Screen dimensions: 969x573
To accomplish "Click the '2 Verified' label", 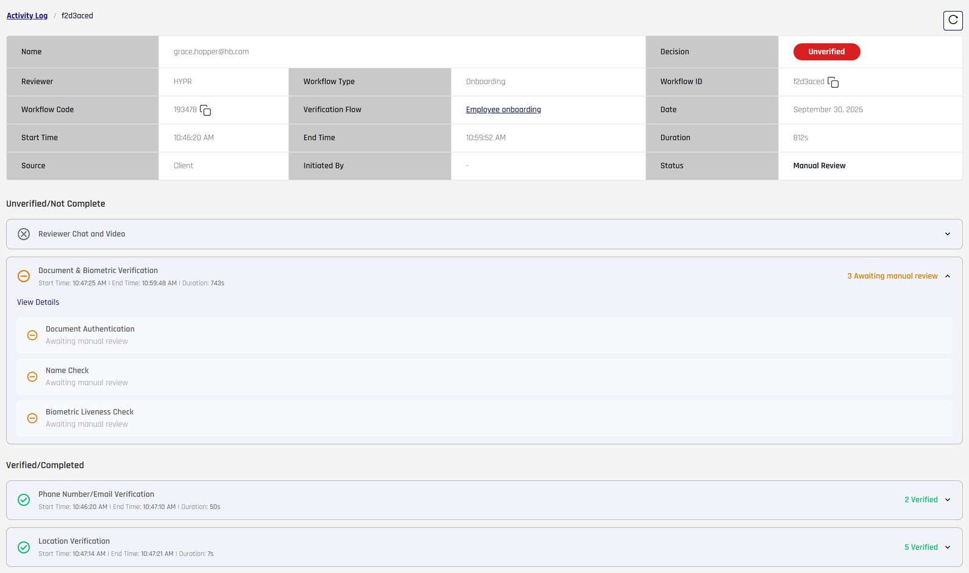I will pyautogui.click(x=921, y=500).
